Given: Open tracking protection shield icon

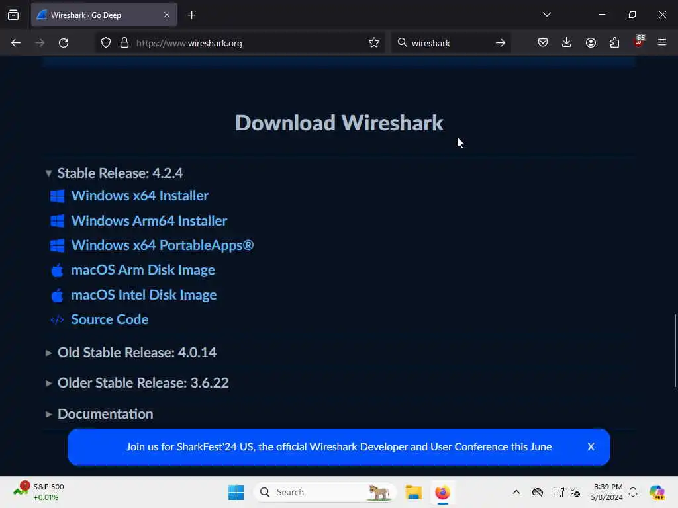Looking at the screenshot, I should (x=106, y=43).
